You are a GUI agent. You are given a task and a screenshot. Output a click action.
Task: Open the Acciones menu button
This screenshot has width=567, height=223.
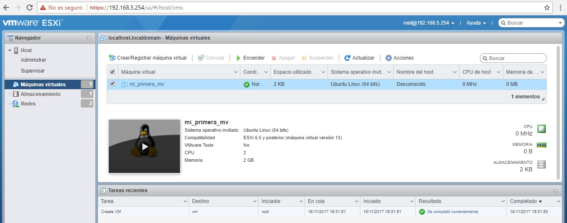coord(400,58)
